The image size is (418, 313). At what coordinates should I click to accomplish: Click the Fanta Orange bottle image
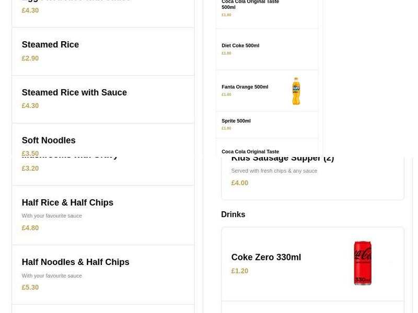click(x=296, y=90)
